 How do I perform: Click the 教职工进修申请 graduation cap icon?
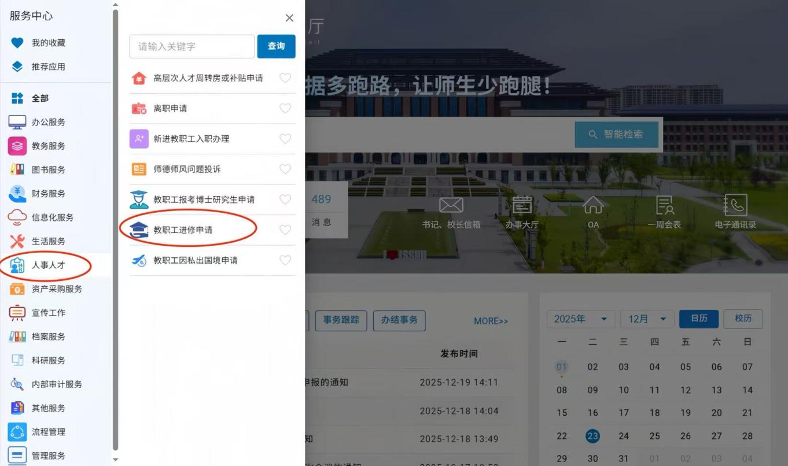pos(139,230)
